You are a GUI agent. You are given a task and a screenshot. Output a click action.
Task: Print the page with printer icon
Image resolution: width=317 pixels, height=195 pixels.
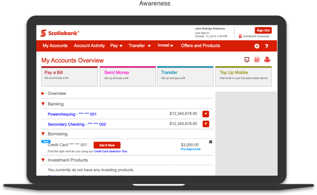pyautogui.click(x=267, y=59)
